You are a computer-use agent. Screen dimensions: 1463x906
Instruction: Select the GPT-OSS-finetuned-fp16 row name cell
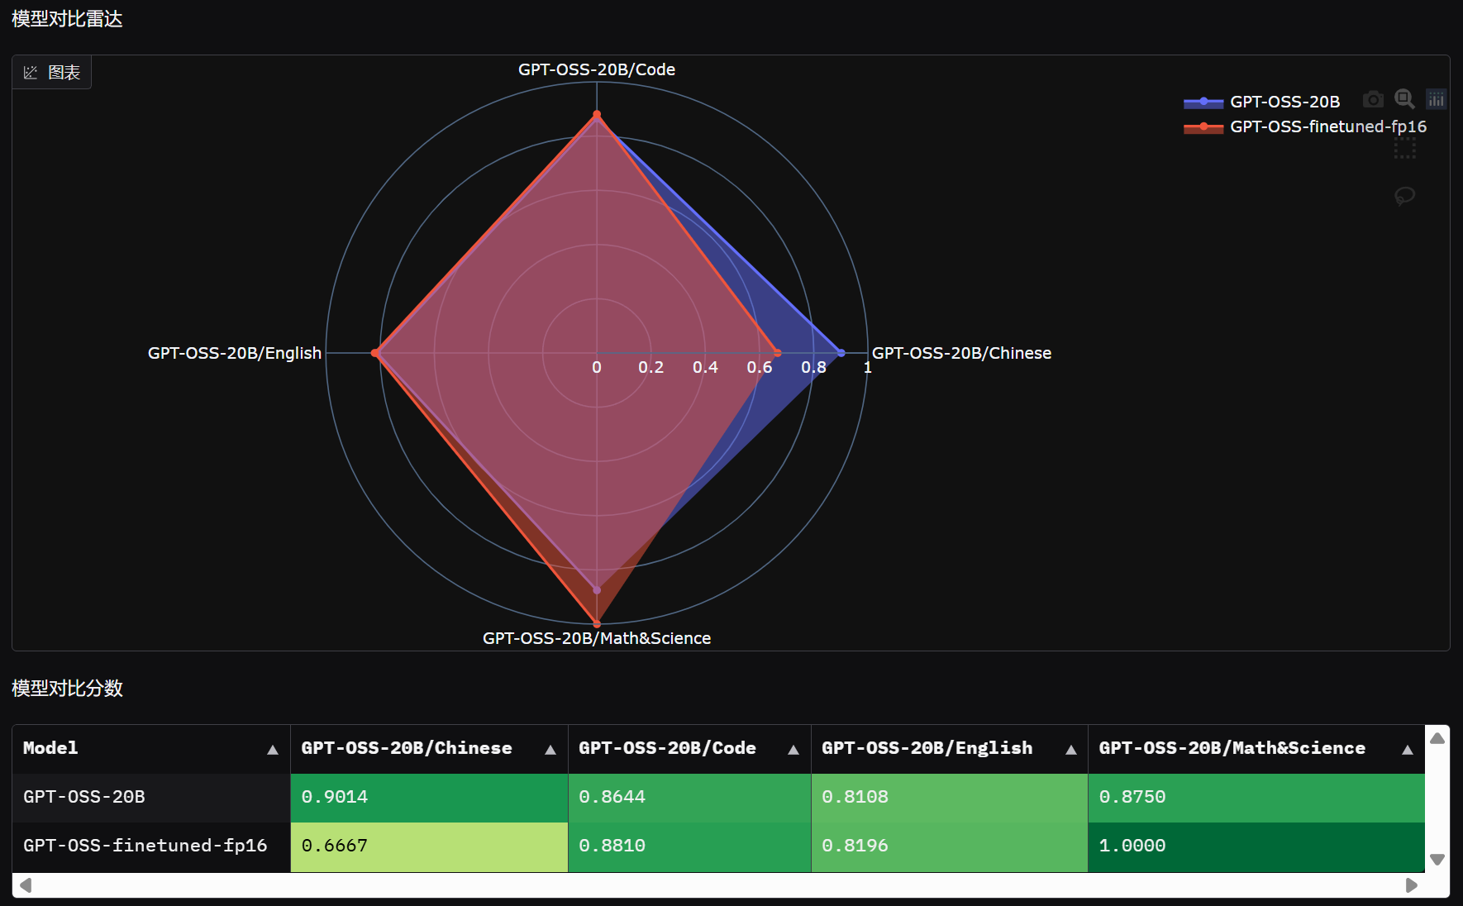pos(151,846)
